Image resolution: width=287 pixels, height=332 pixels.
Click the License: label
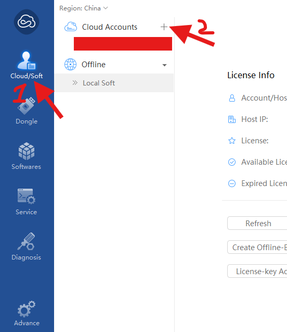[x=255, y=141]
